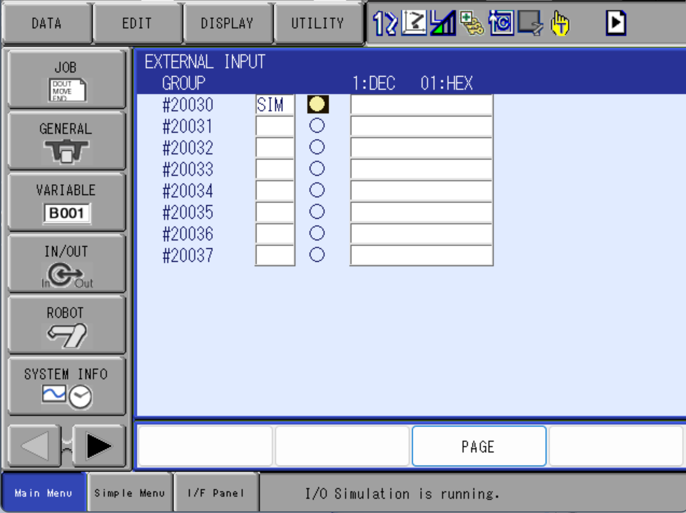Open the DATA menu
Viewport: 686px width, 513px height.
47,23
